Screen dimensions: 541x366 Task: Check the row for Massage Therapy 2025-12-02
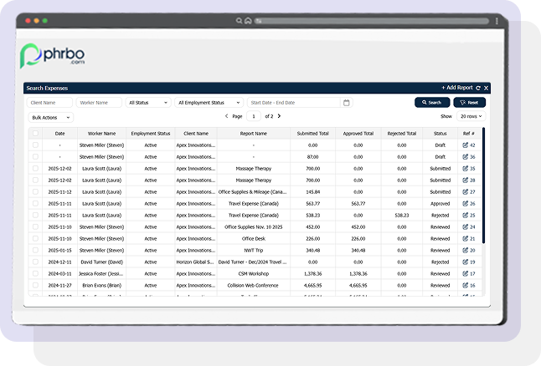[35, 169]
